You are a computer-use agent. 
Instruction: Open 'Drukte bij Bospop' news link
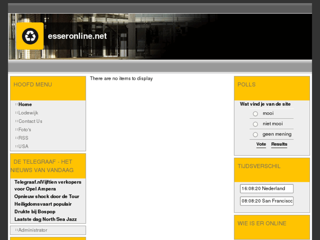(x=35, y=212)
